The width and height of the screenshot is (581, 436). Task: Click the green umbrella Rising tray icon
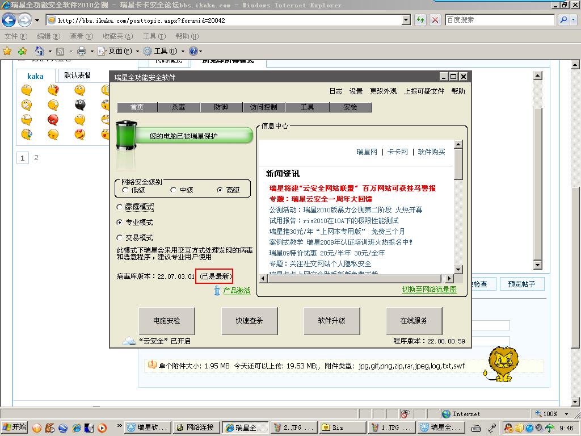pos(549,428)
